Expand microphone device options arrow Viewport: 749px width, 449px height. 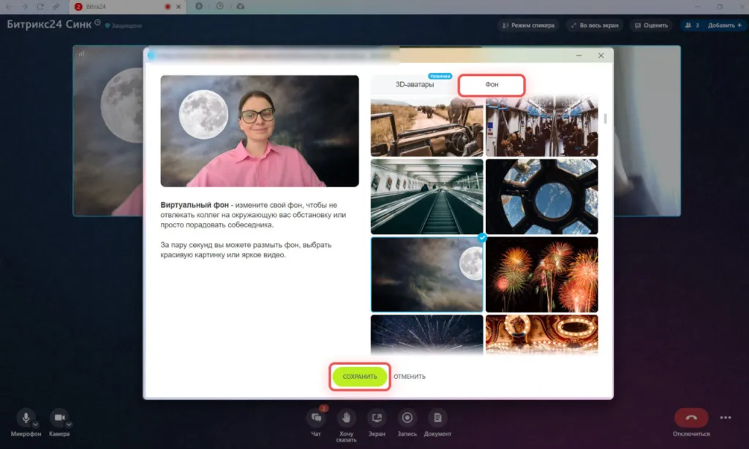pos(36,424)
